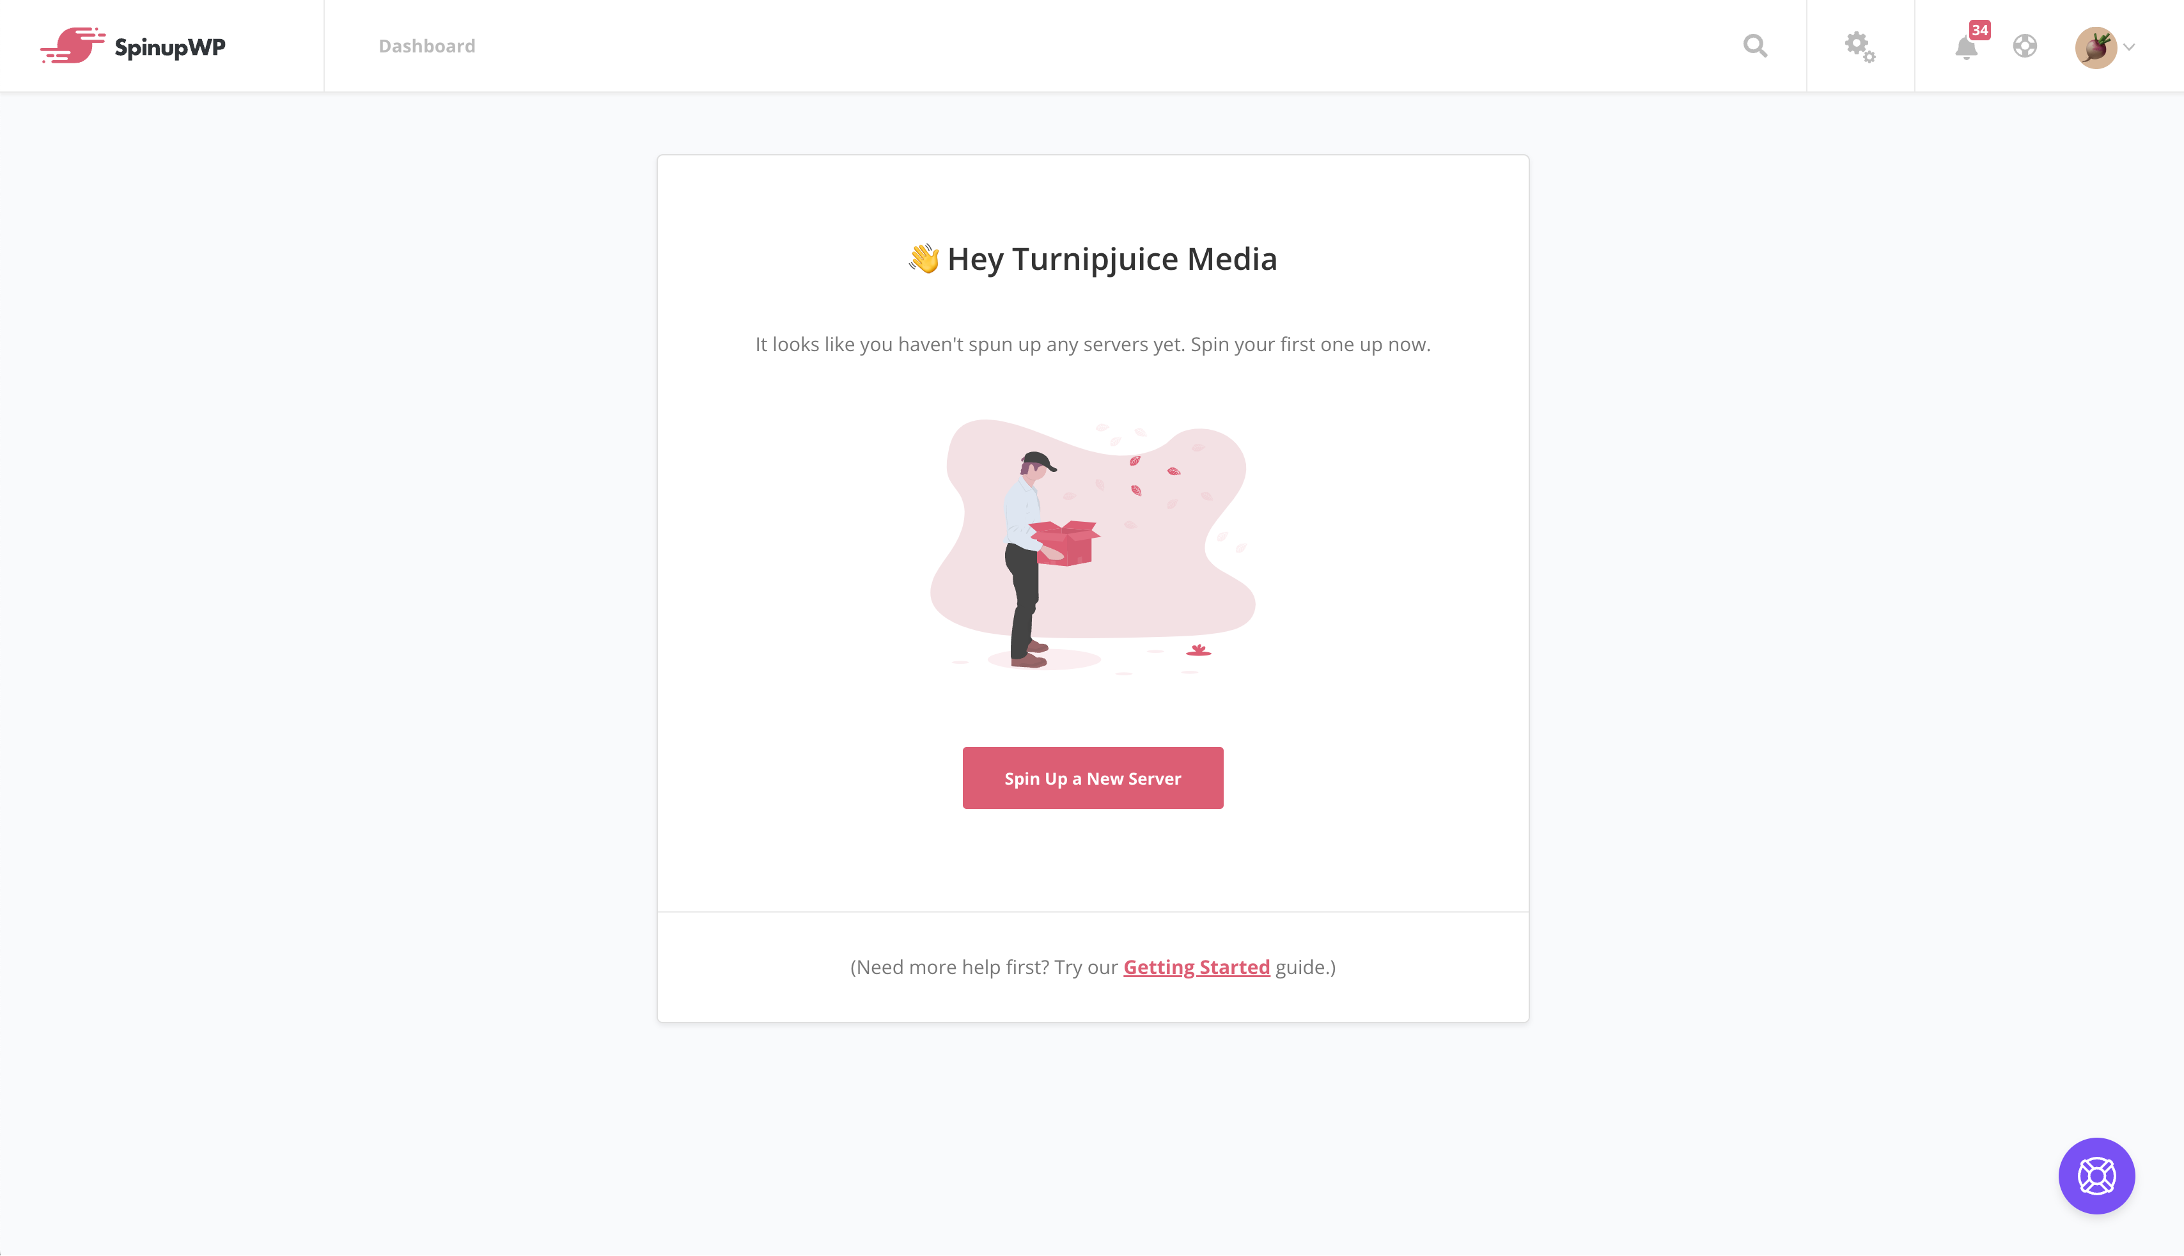This screenshot has width=2184, height=1256.
Task: Open notifications with the bell icon
Action: point(1966,49)
